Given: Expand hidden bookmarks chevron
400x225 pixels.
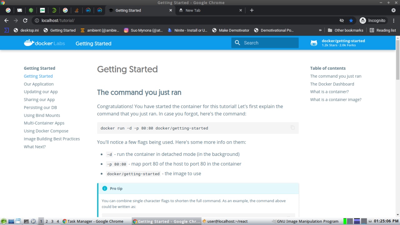Looking at the screenshot, I should [x=320, y=30].
